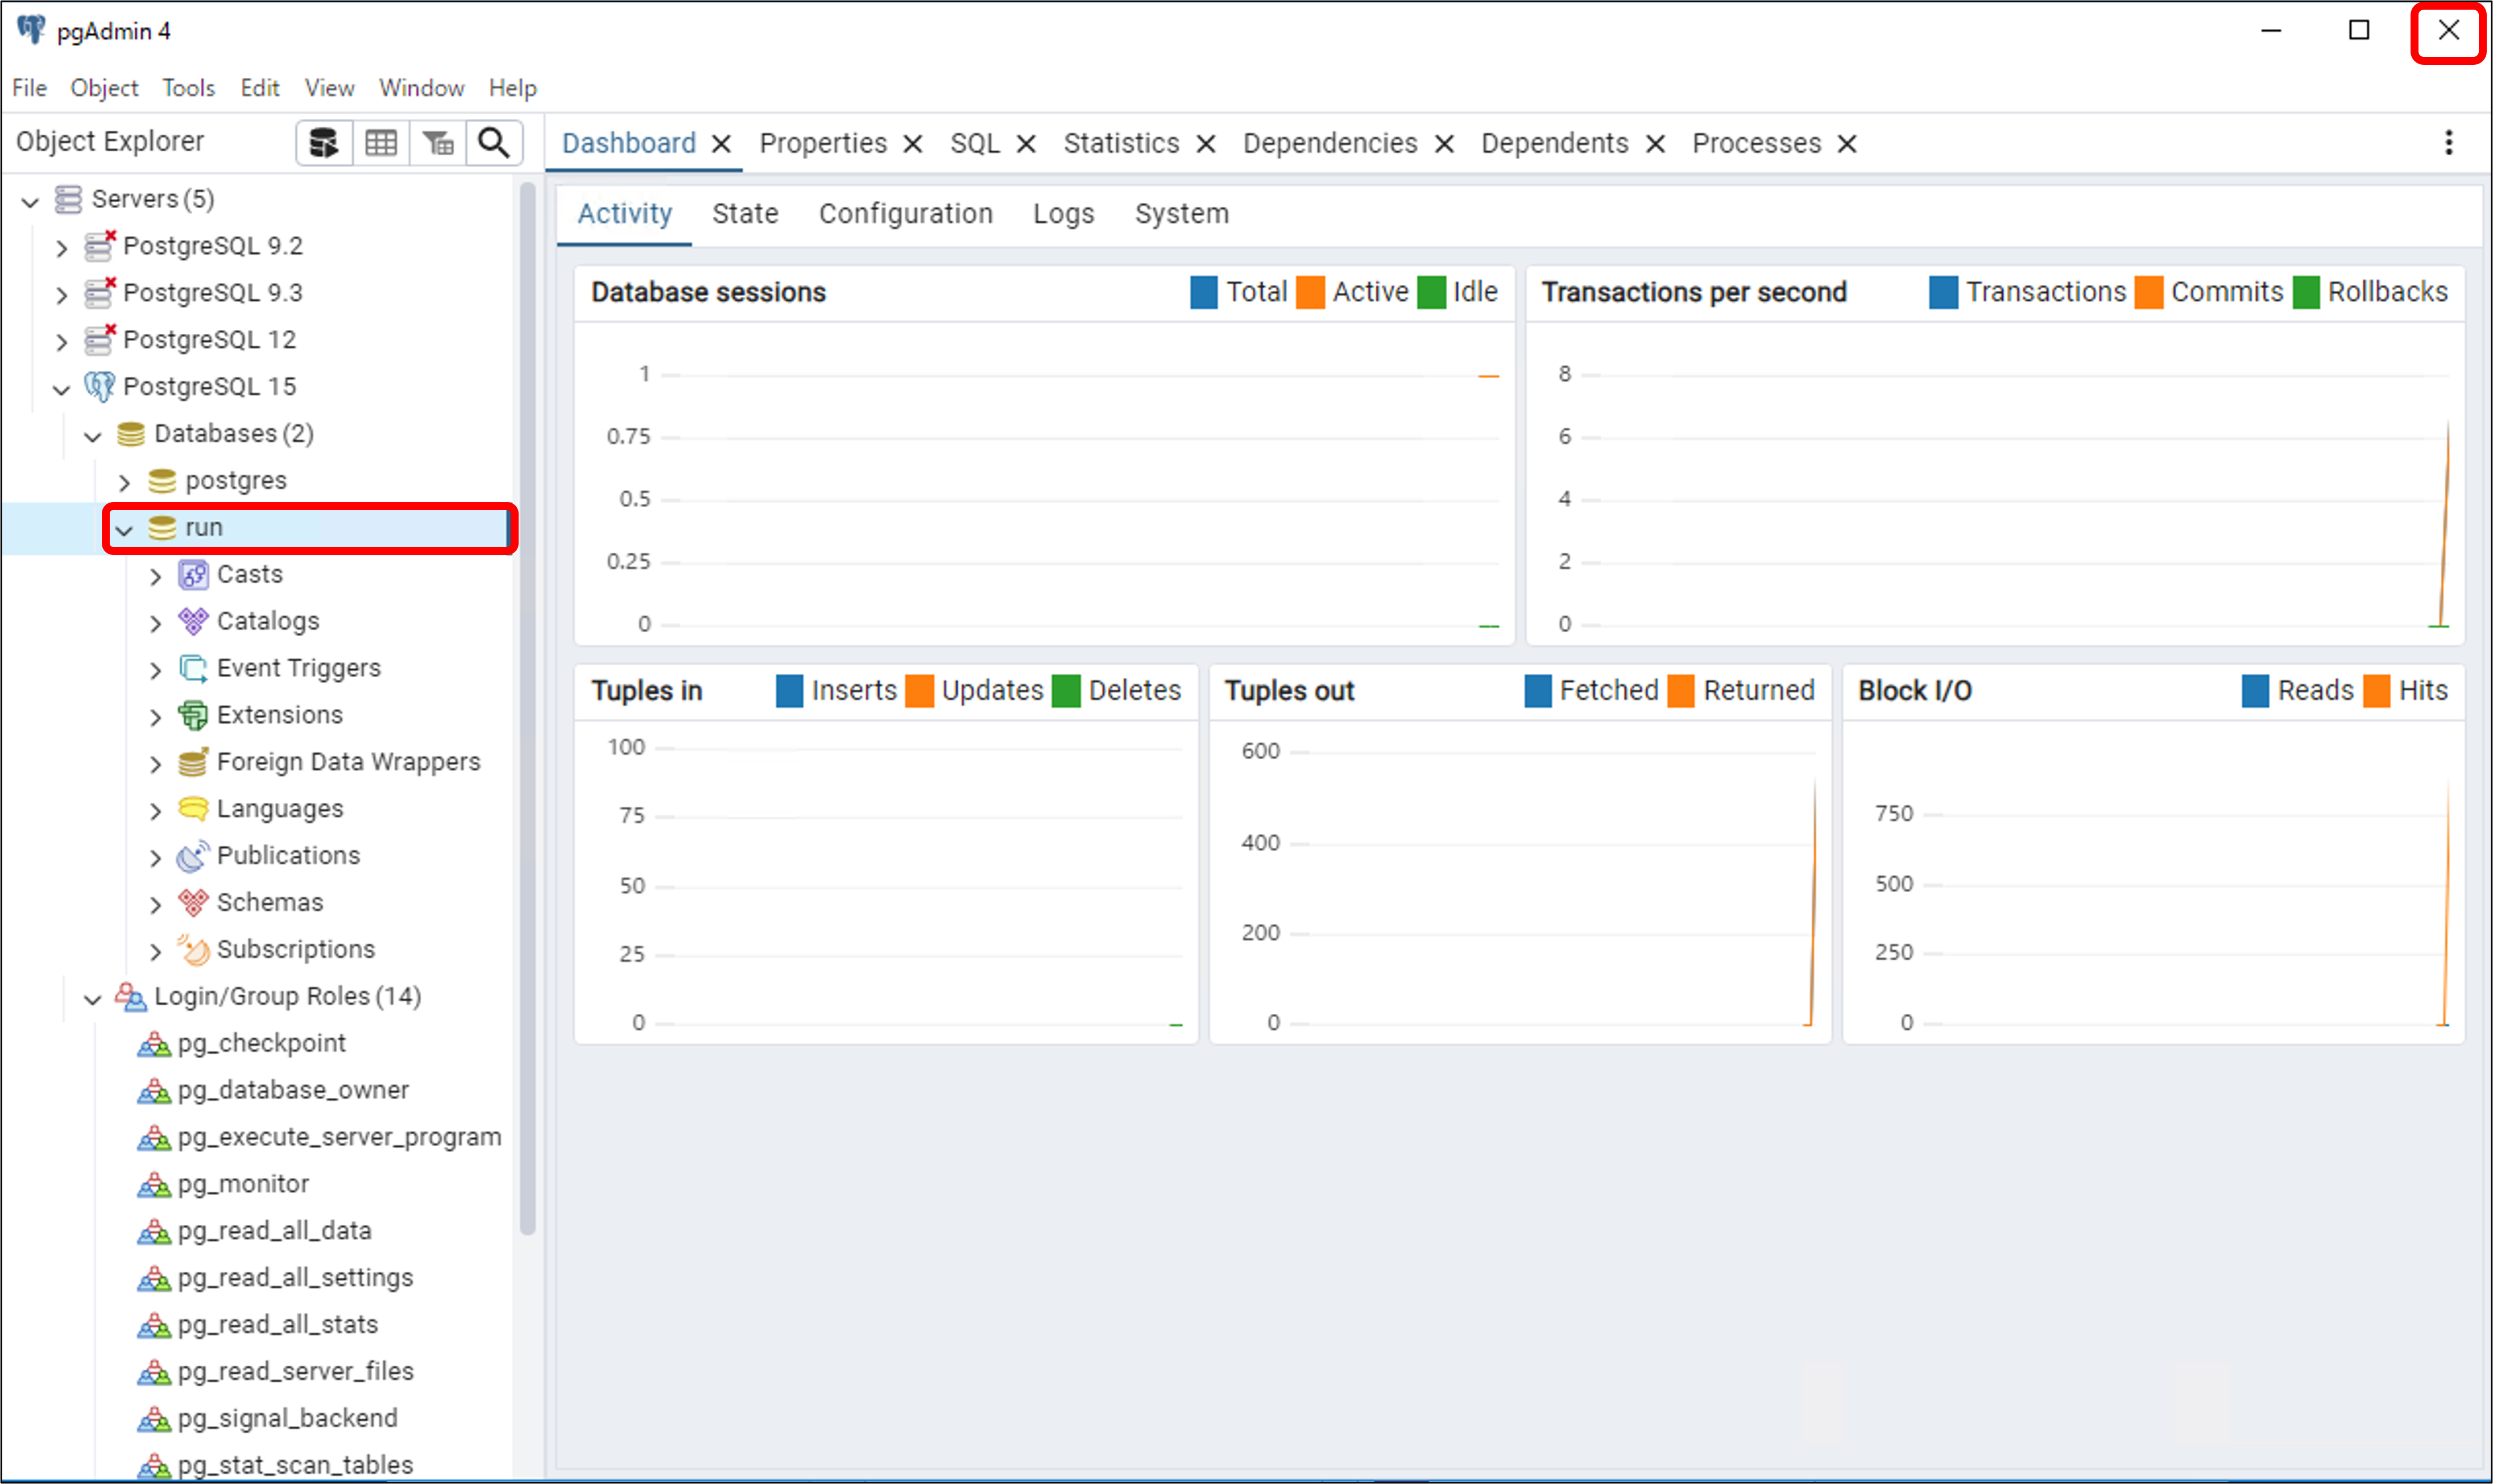Screen dimensions: 2493x1484
Task: Close the Dashboard tab
Action: (721, 144)
